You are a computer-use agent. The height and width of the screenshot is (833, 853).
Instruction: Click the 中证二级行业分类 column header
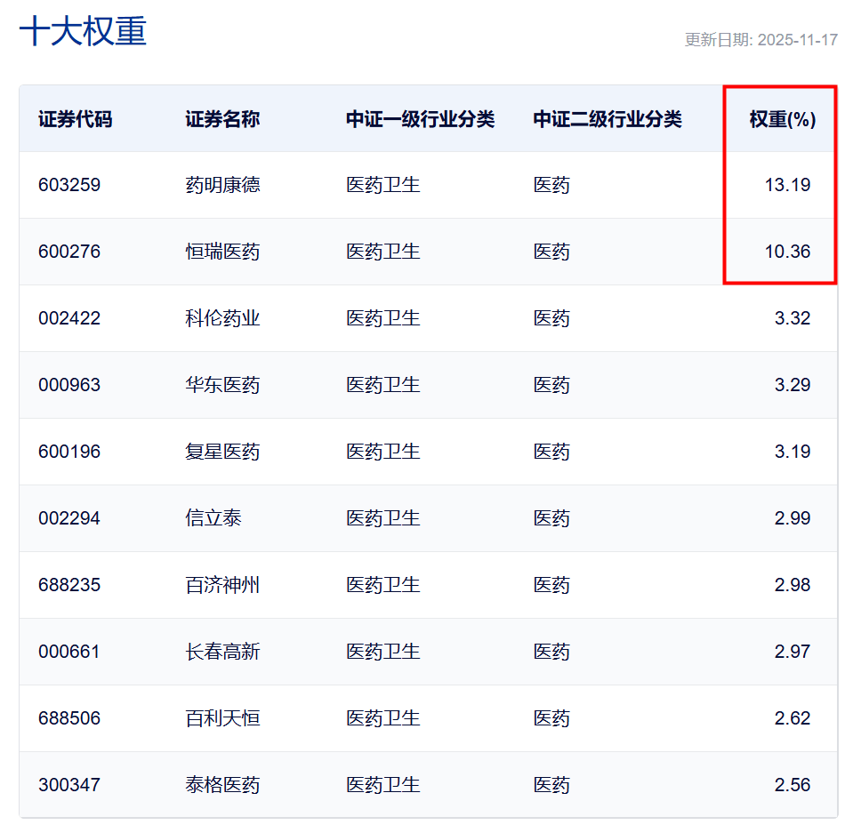click(608, 119)
